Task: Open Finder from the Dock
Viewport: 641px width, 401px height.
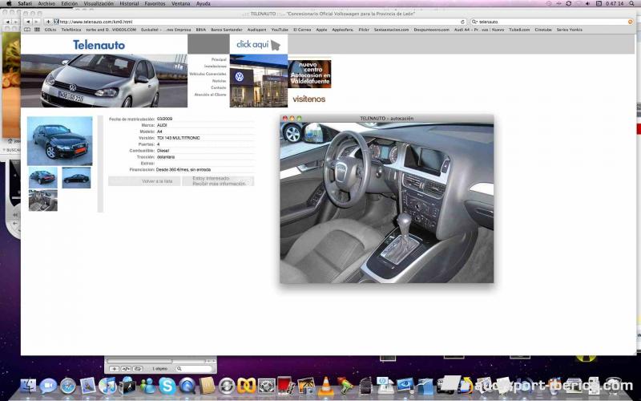Action: pyautogui.click(x=28, y=387)
